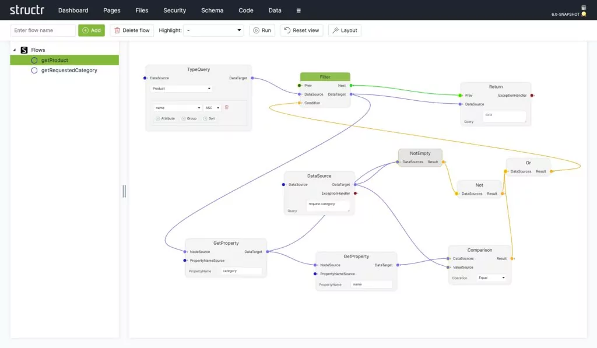Viewport: 597px width, 348px height.
Task: Select the getProduct flow in the tree
Action: pyautogui.click(x=64, y=60)
